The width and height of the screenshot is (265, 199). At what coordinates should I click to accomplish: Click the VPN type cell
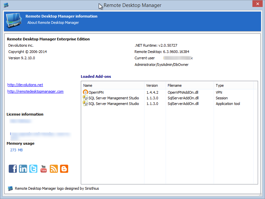click(219, 92)
